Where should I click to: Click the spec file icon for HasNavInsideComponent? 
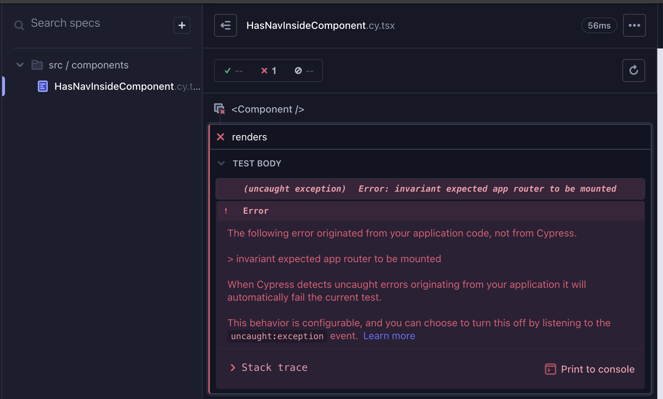tap(43, 86)
